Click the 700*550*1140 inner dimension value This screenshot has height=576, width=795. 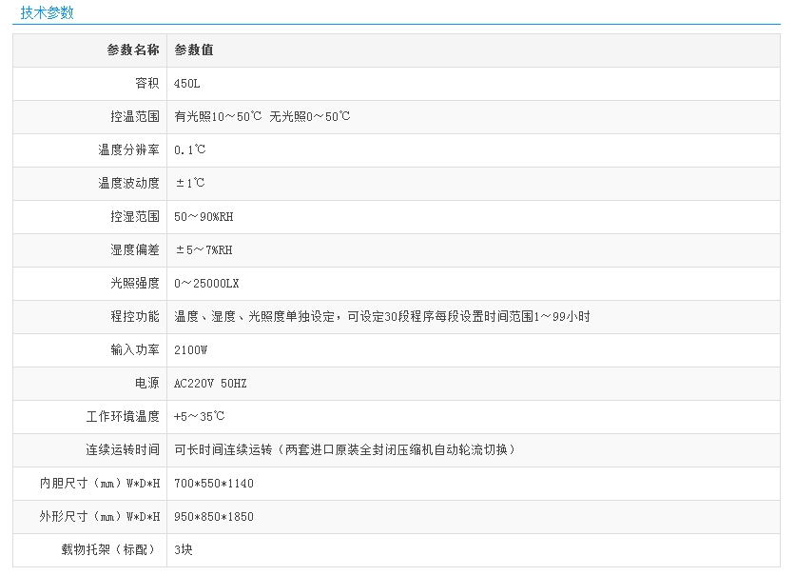214,484
